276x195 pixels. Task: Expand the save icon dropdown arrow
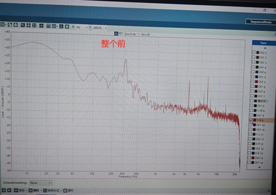tap(6, 25)
